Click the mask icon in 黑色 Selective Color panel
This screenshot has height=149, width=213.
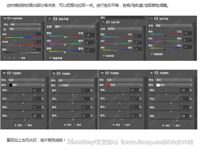(x=9, y=73)
